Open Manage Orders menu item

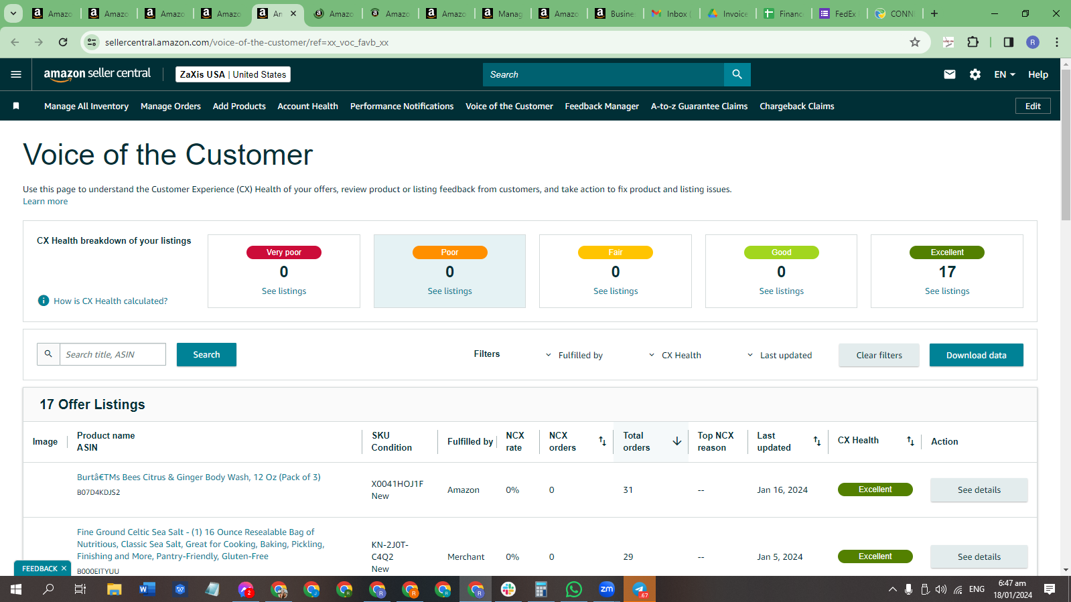coord(171,106)
